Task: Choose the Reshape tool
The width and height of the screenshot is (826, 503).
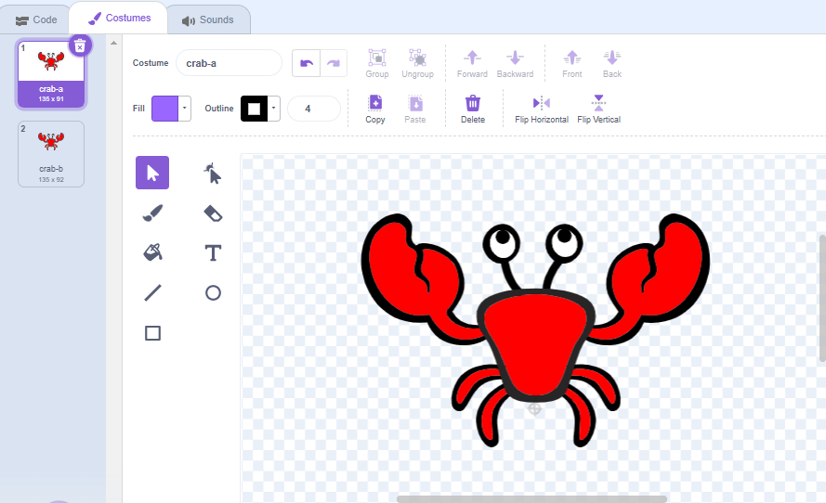Action: (213, 173)
